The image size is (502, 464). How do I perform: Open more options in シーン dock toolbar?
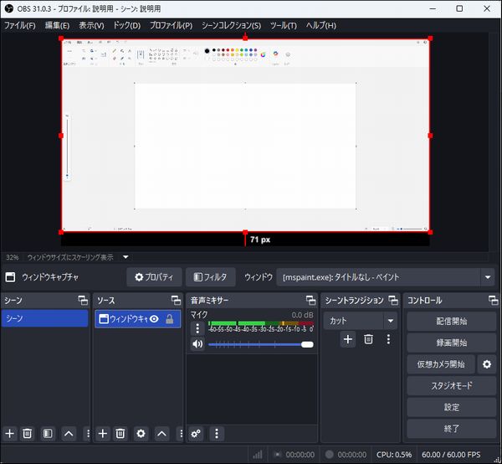tap(88, 434)
